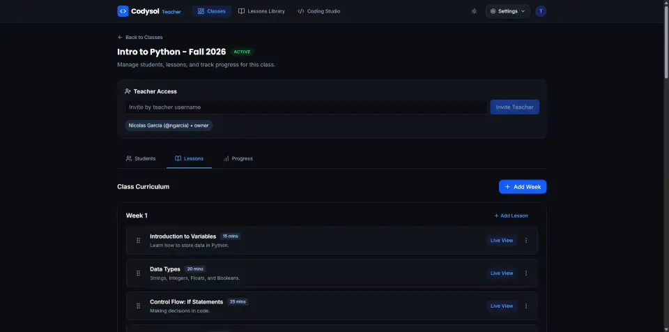Click drag handle for Introduction to Variables
The width and height of the screenshot is (669, 332).
pos(138,241)
